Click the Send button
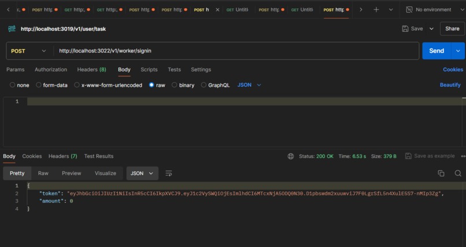 click(x=437, y=51)
